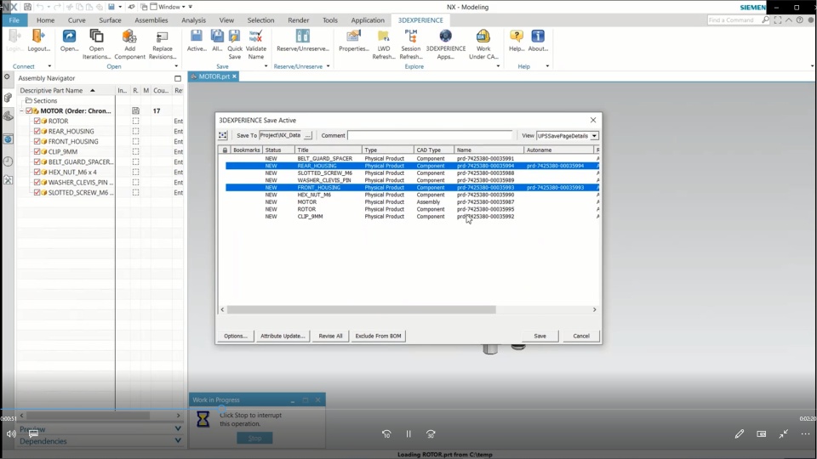Switch to the Home ribbon tab

point(45,20)
